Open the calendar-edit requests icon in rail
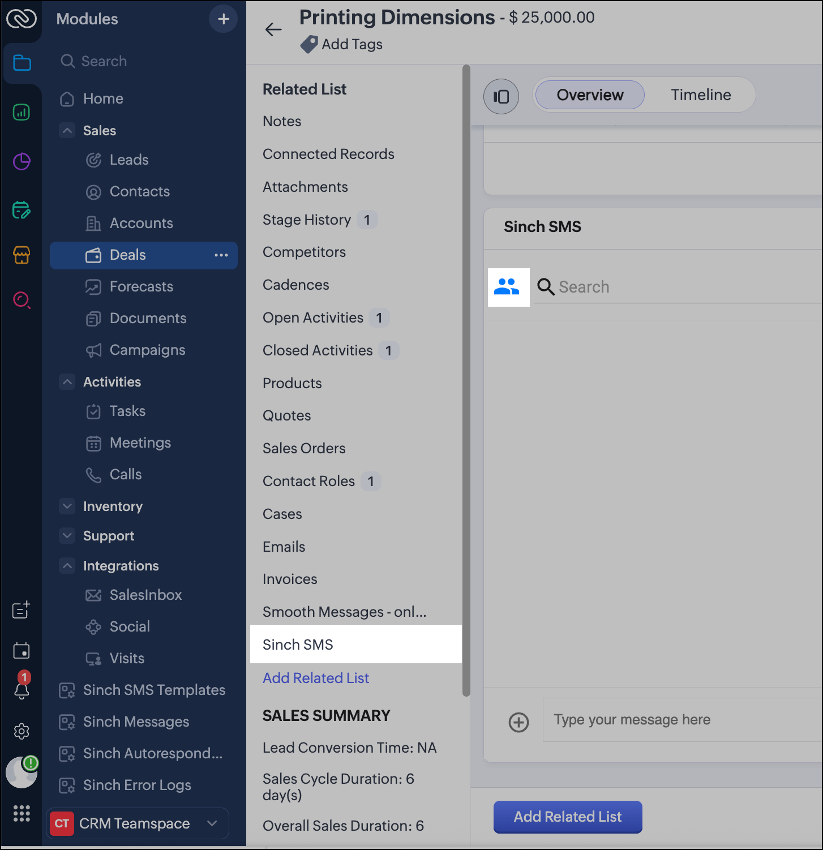Image resolution: width=823 pixels, height=850 pixels. [22, 210]
